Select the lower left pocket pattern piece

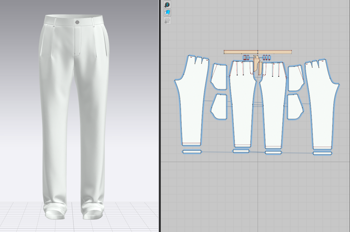(x=219, y=107)
